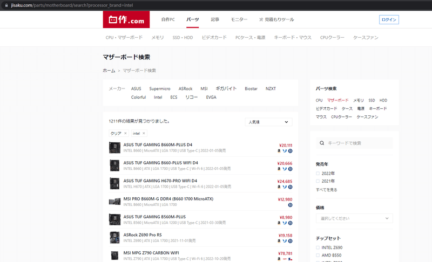The height and width of the screenshot is (262, 432).
Task: Open round D shop icon for B660M-PLUS D4
Action: 290,150
